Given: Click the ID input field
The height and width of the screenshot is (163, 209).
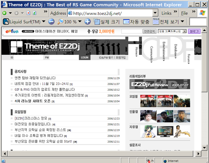Looking at the screenshot, I should click(x=28, y=57).
